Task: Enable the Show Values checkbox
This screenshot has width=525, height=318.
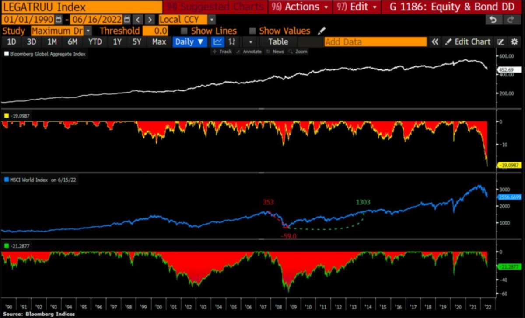Action: (252, 31)
